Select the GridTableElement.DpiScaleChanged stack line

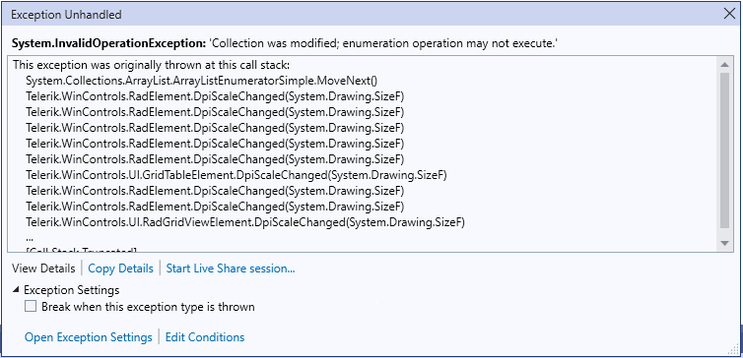coord(236,175)
